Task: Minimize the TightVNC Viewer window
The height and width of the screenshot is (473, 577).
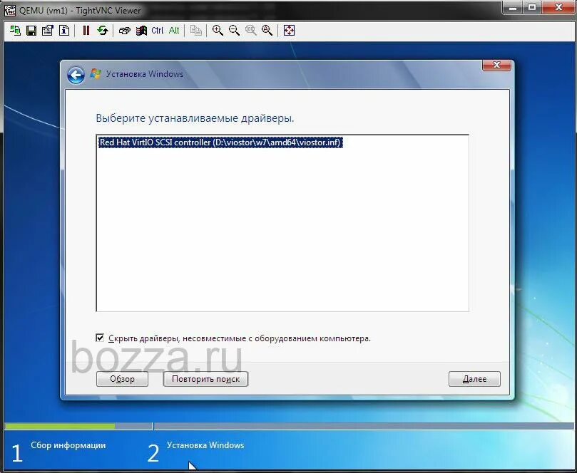Action: point(513,7)
